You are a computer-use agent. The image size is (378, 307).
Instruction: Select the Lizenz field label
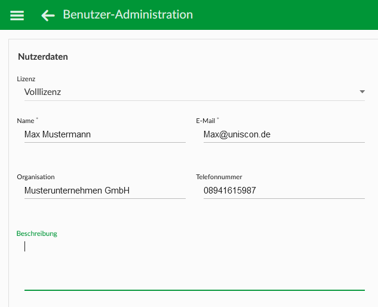[26, 79]
